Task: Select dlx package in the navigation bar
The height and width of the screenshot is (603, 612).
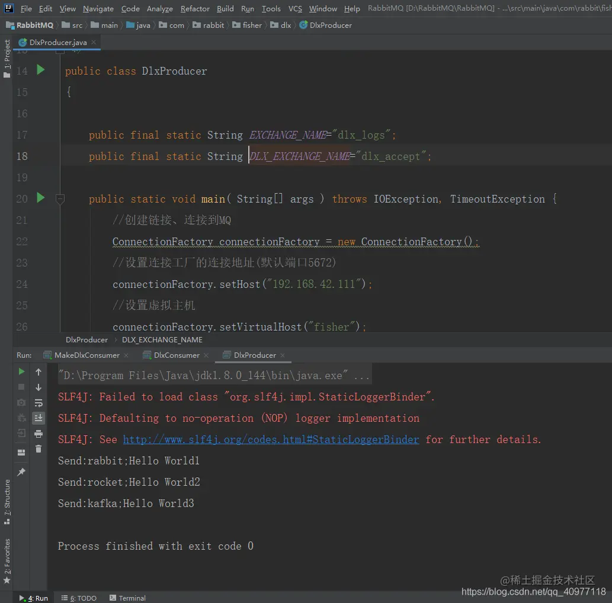Action: coord(281,25)
